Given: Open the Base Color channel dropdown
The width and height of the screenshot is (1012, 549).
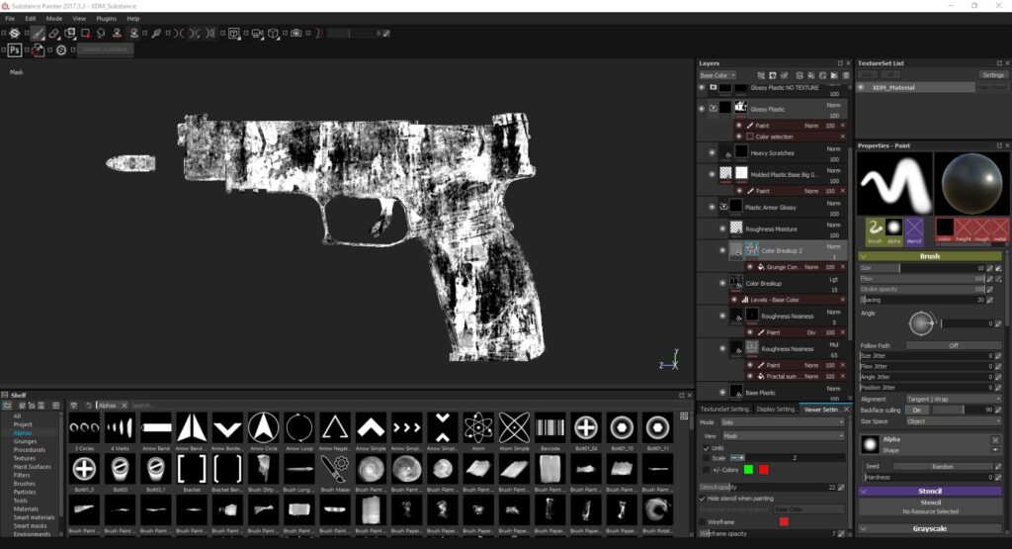Looking at the screenshot, I should coord(717,75).
